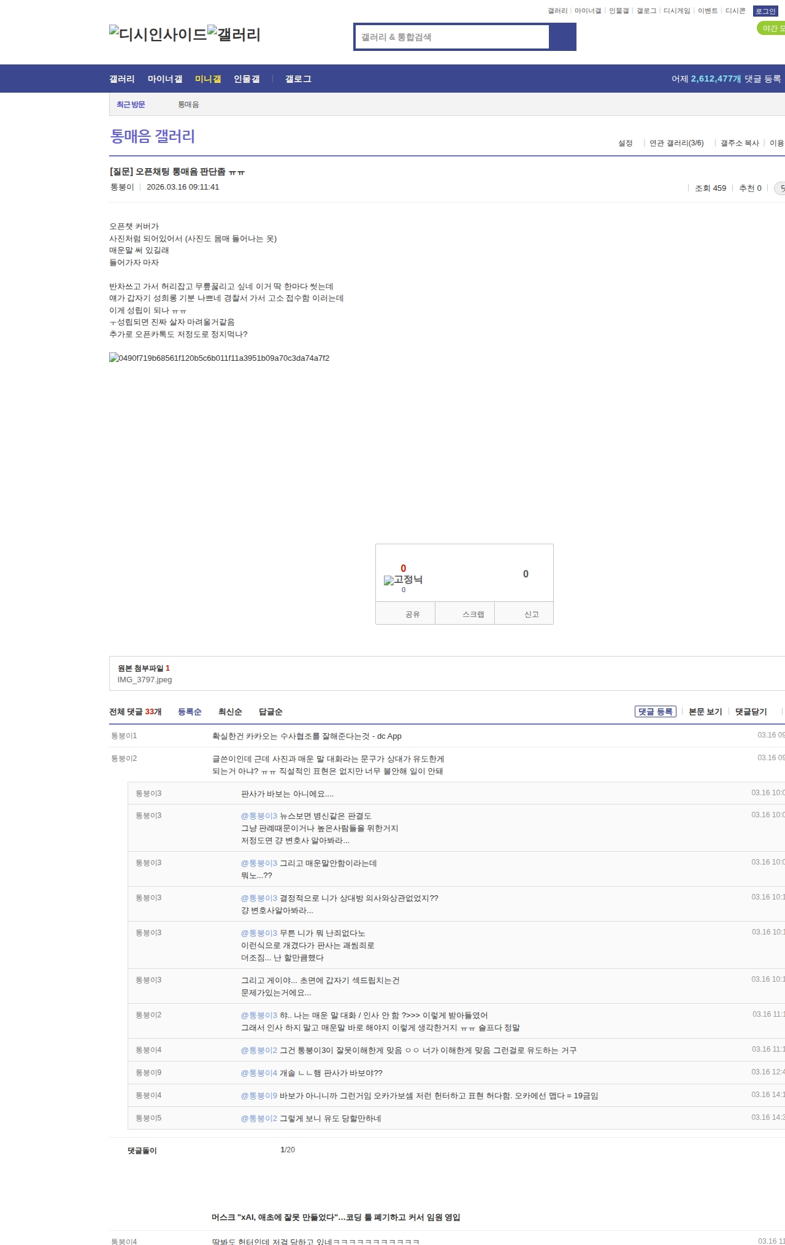785x1245 pixels.
Task: Open 디시콘 in the top utility links
Action: click(x=735, y=11)
